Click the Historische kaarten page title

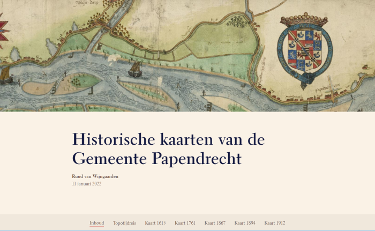pos(168,148)
